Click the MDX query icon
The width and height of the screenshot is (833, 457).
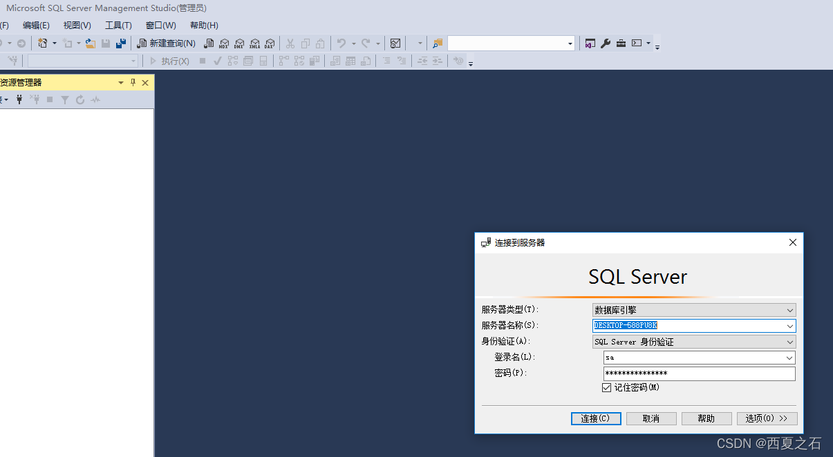click(x=224, y=43)
